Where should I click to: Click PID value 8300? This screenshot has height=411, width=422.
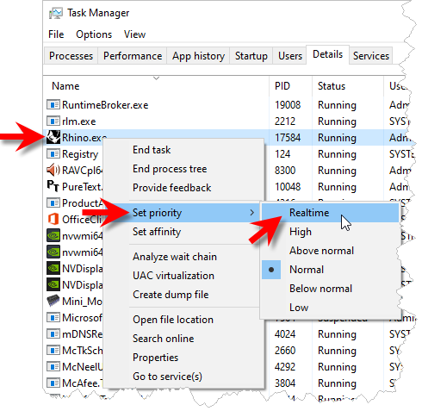[x=285, y=171]
